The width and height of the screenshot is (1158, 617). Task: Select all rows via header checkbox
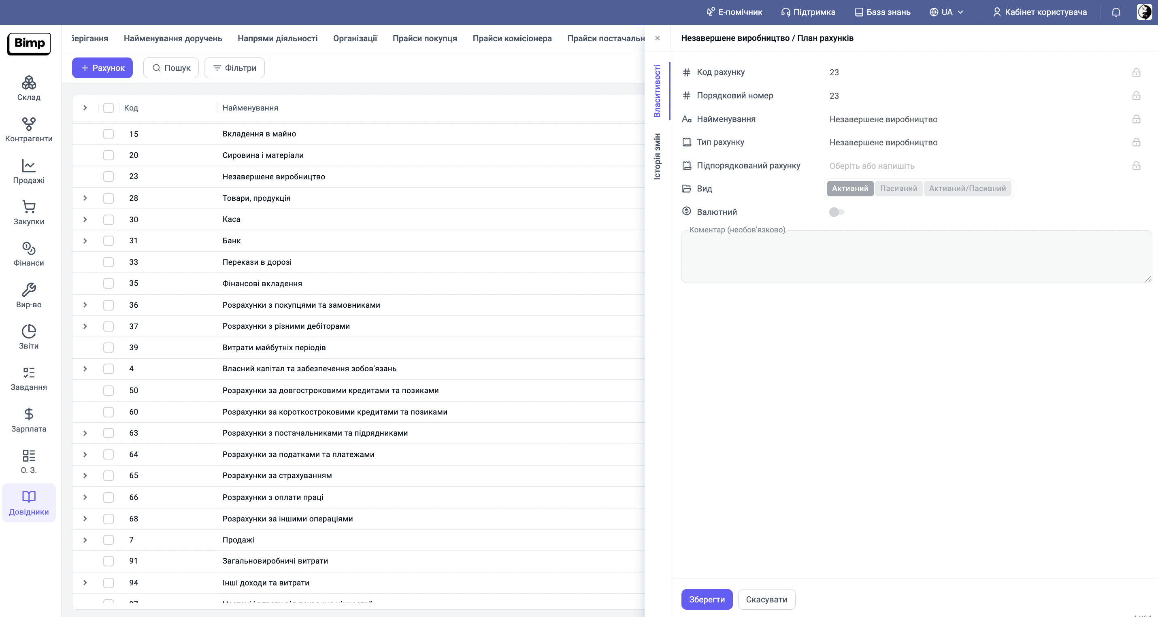(x=109, y=108)
